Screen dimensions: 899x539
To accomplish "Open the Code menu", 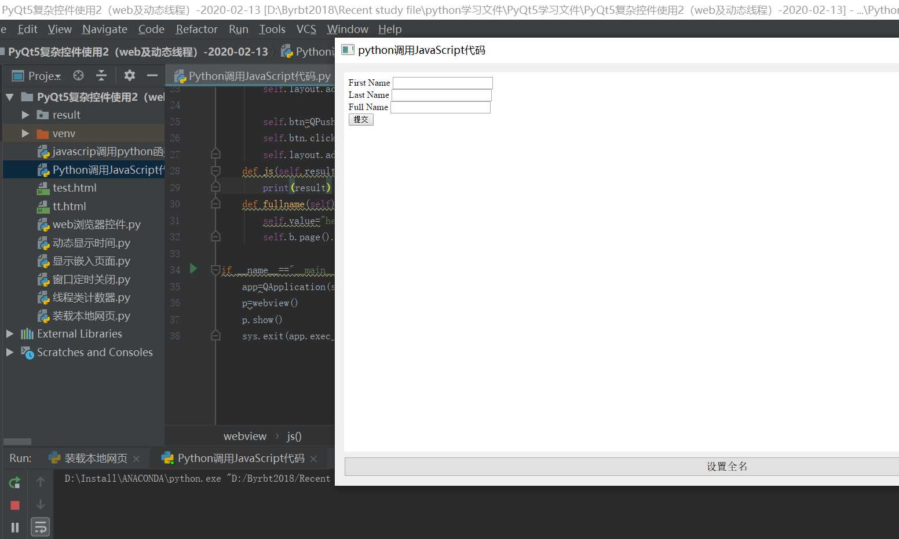I will [x=151, y=29].
